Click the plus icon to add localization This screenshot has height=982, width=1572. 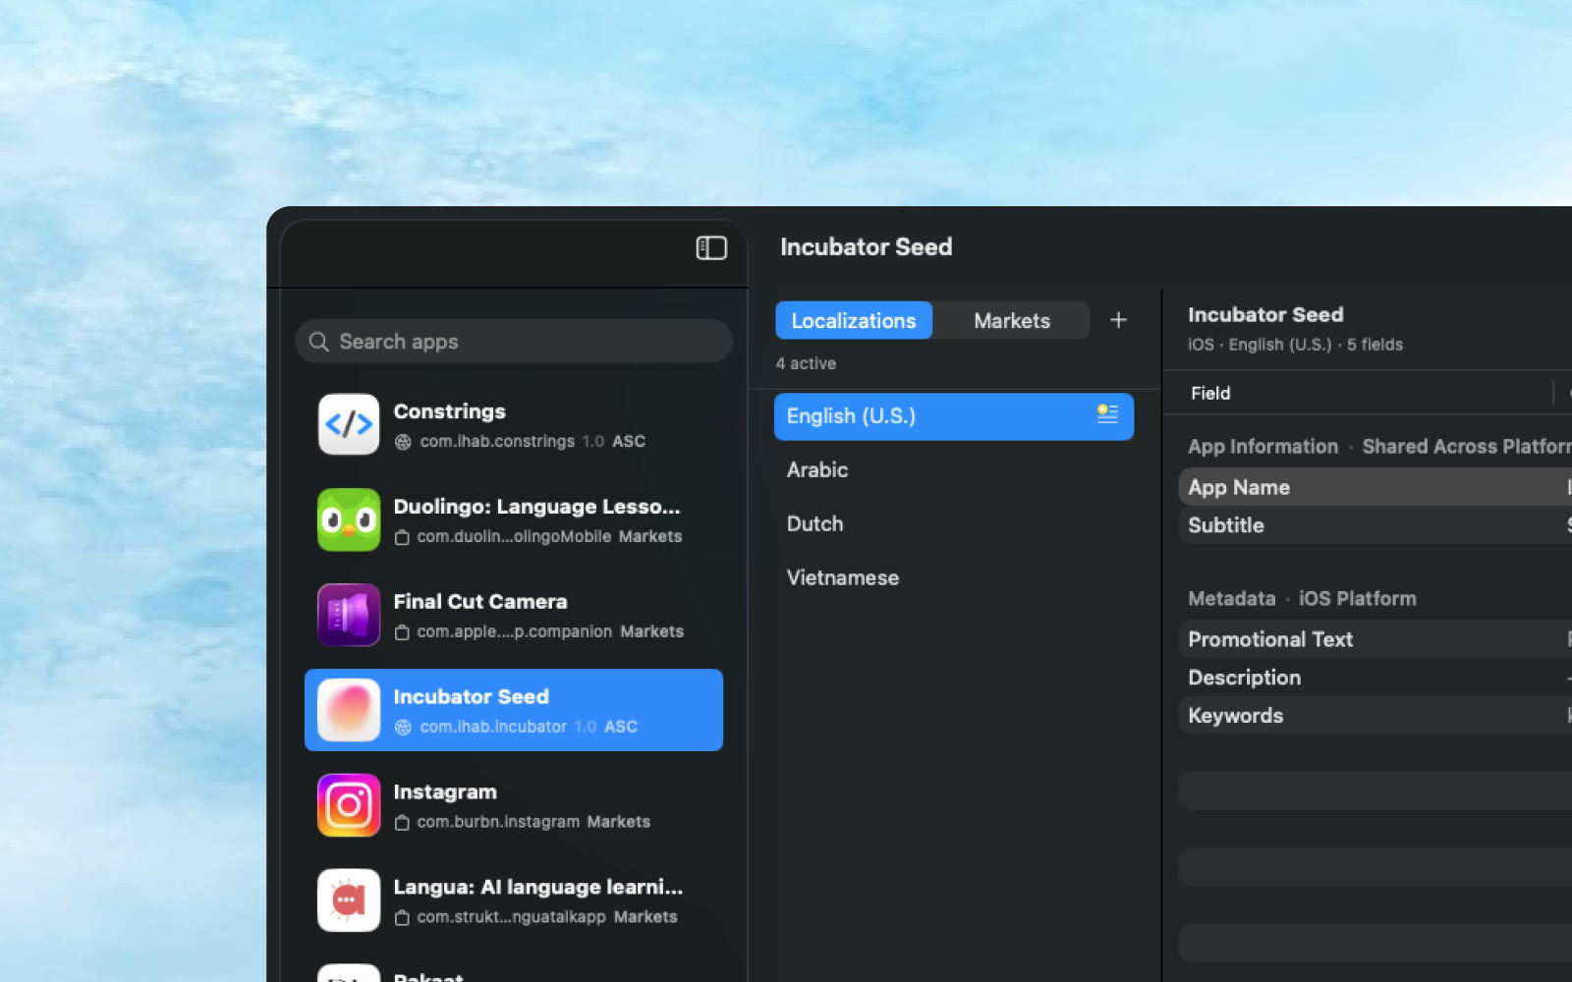(1118, 320)
